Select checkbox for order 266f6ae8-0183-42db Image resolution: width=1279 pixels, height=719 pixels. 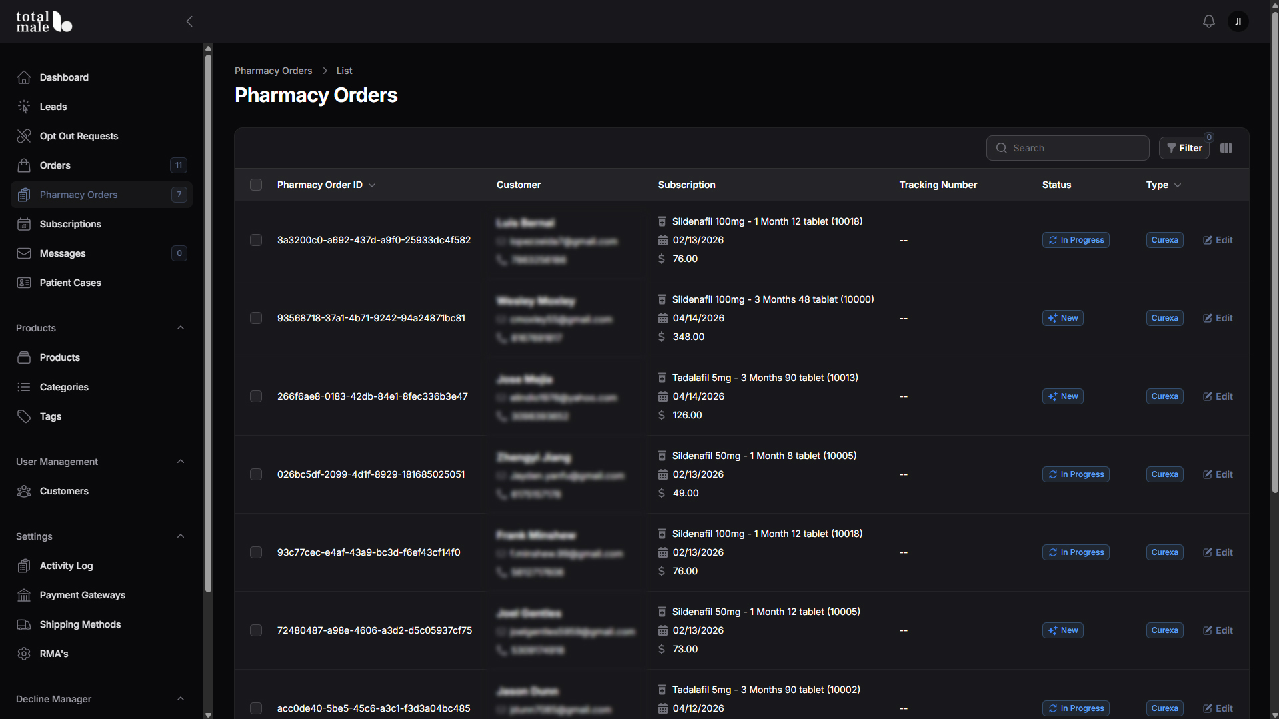pyautogui.click(x=256, y=396)
